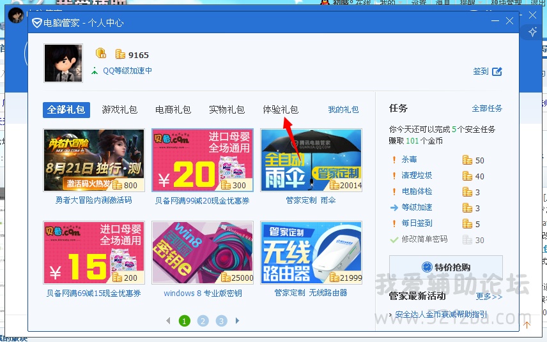Start the 每日签到 task
The image size is (547, 342).
[417, 223]
